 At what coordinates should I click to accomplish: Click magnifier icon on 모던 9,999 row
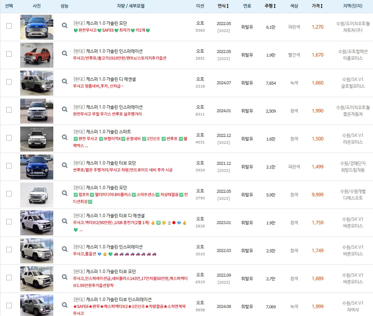64,193
